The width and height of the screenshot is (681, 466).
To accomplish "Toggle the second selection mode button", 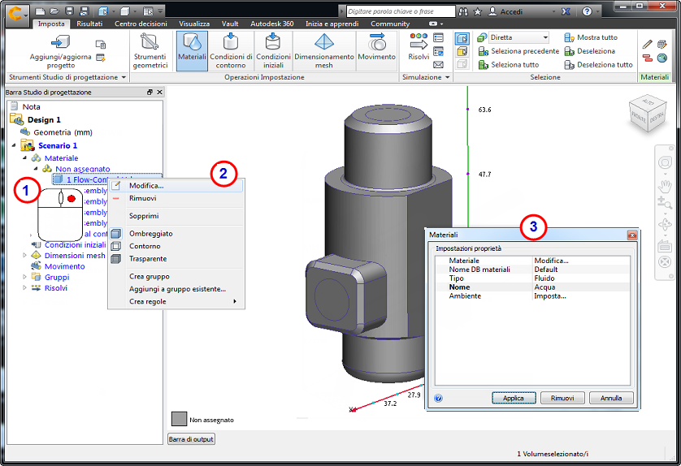I will point(462,52).
